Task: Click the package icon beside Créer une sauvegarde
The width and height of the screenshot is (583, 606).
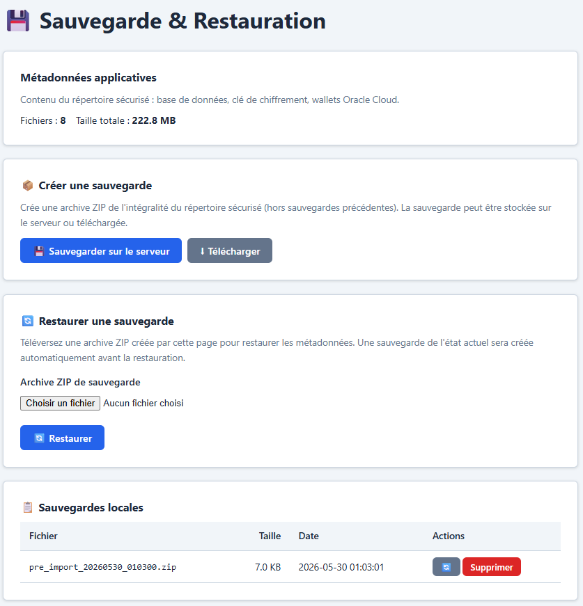Action: pos(27,186)
